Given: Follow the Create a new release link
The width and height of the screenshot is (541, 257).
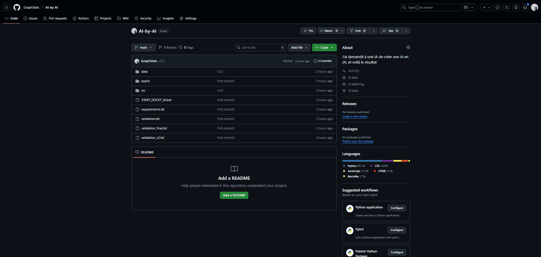Looking at the screenshot, I should (x=355, y=116).
